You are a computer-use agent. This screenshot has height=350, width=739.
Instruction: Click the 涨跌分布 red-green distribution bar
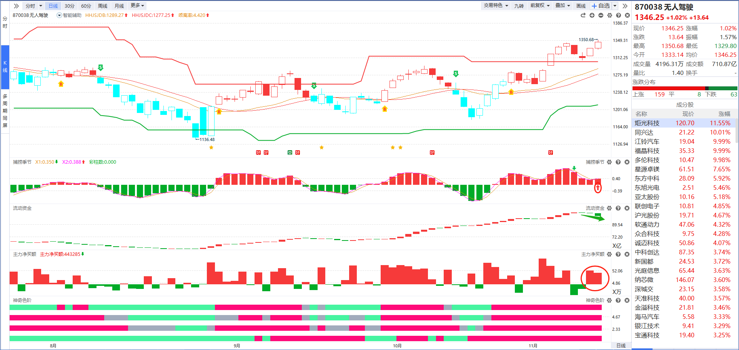coord(685,88)
